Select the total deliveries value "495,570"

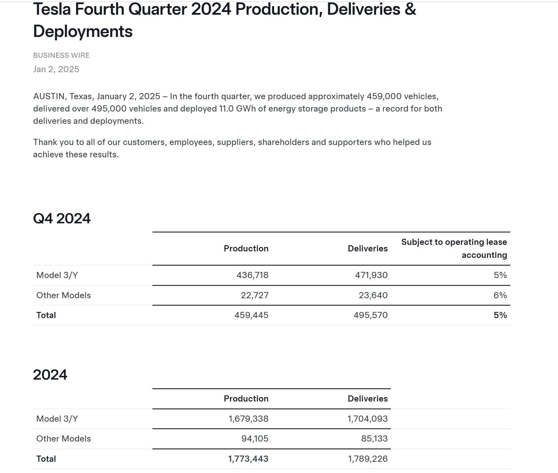(x=371, y=315)
